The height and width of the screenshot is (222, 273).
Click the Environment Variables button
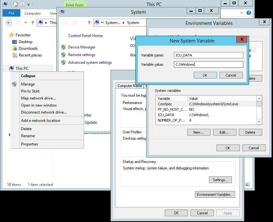coord(215,195)
